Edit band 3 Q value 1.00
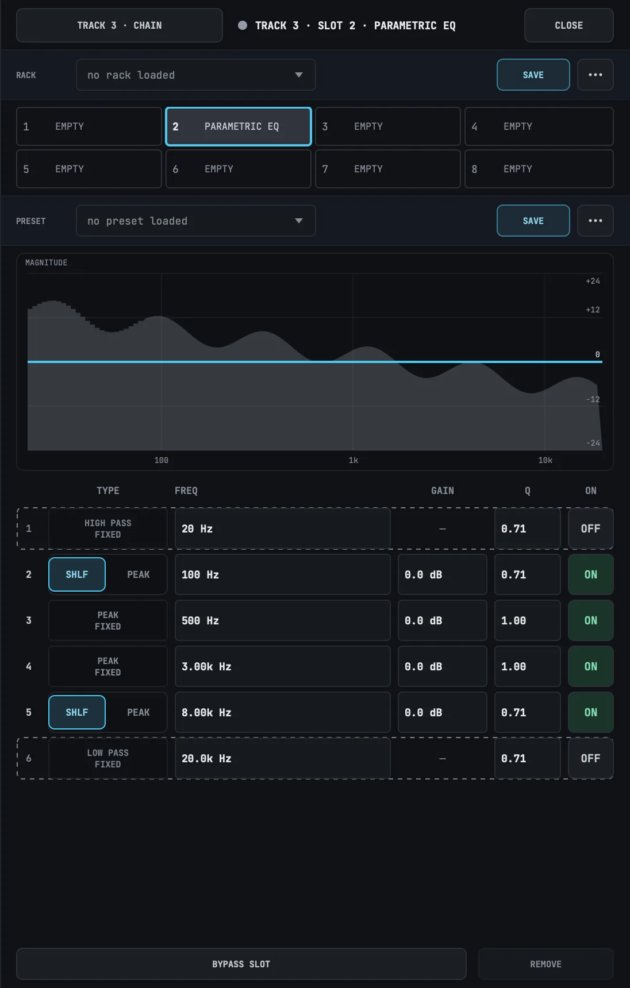 point(528,620)
